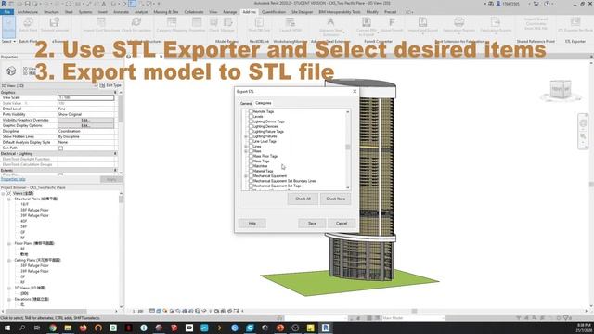Toggle the Sun Path checkbox in Properties
The width and height of the screenshot is (594, 334).
(x=60, y=148)
